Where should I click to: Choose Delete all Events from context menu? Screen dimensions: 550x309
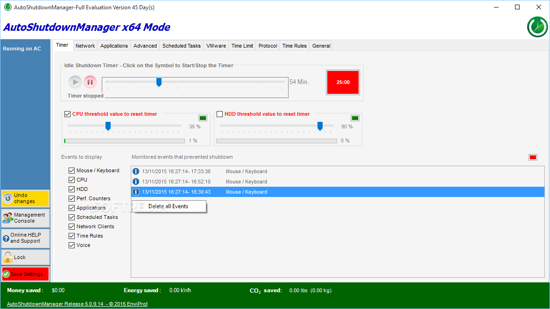[169, 206]
